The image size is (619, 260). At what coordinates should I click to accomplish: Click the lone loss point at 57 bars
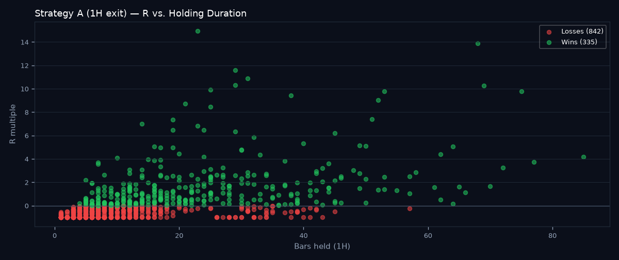pyautogui.click(x=410, y=208)
